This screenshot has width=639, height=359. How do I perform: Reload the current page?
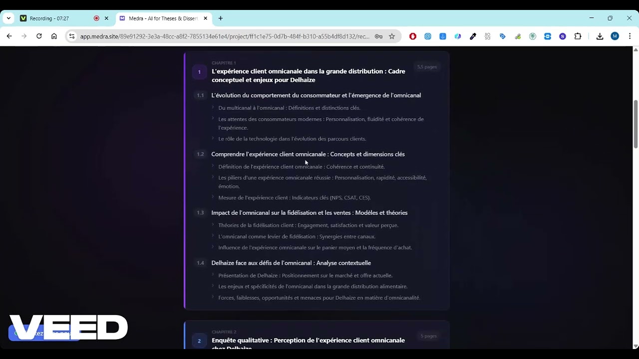(39, 36)
